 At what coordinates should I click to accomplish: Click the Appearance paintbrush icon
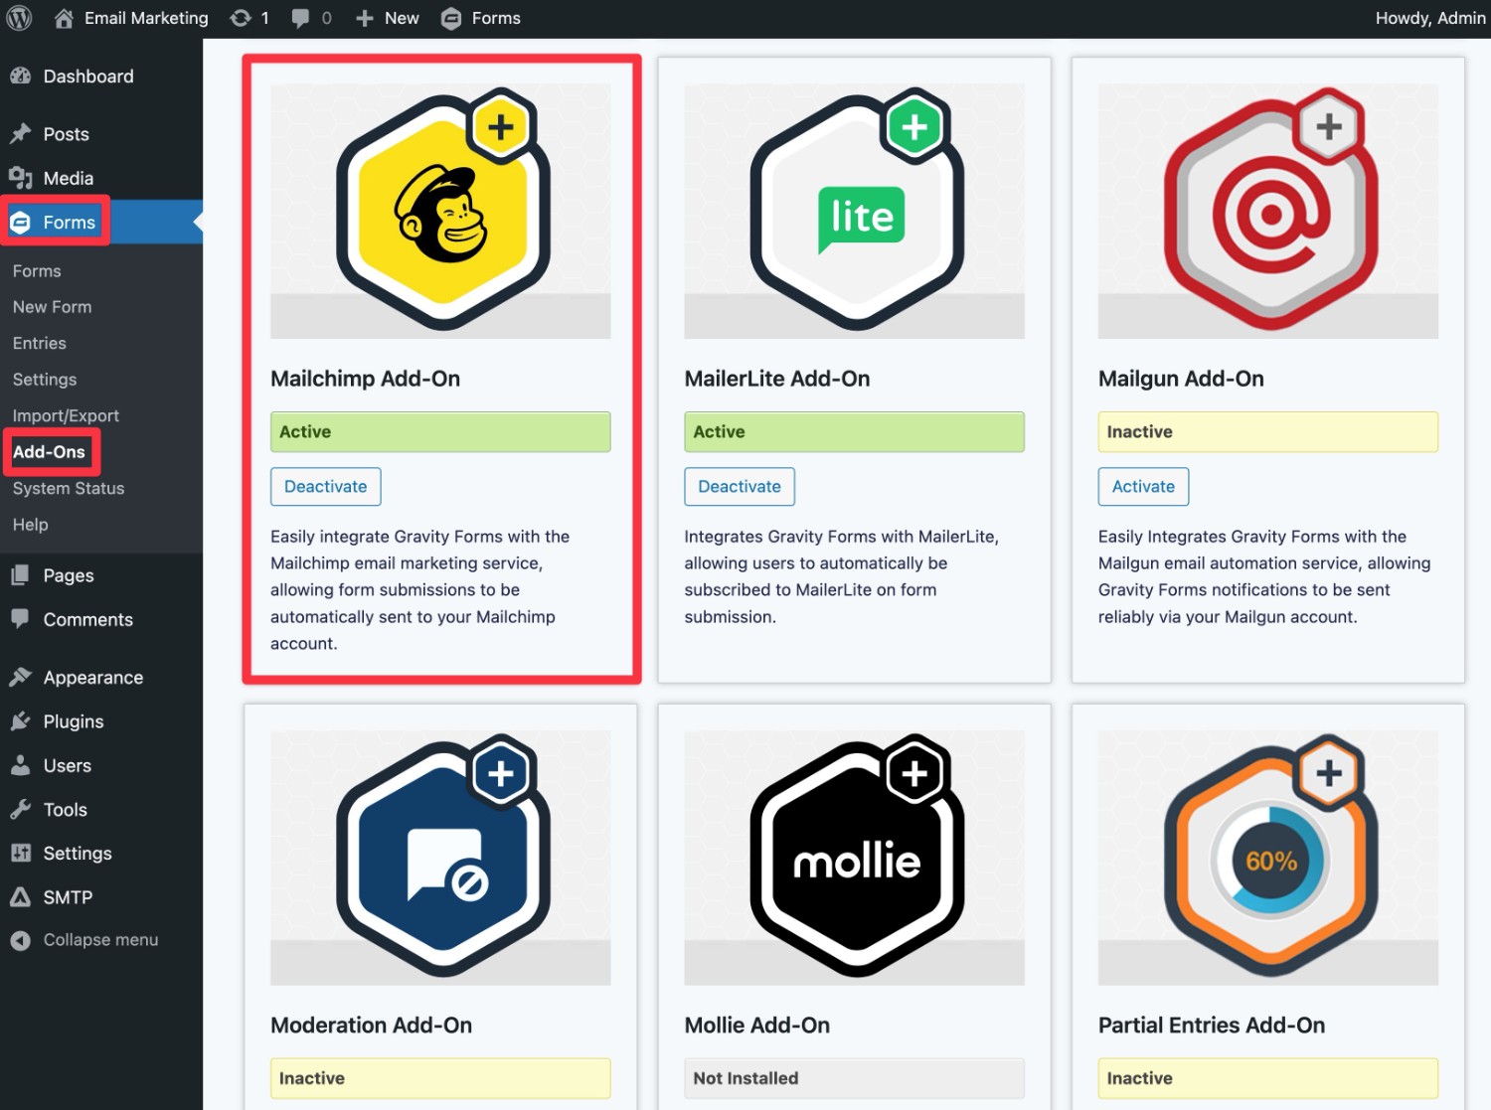(20, 677)
